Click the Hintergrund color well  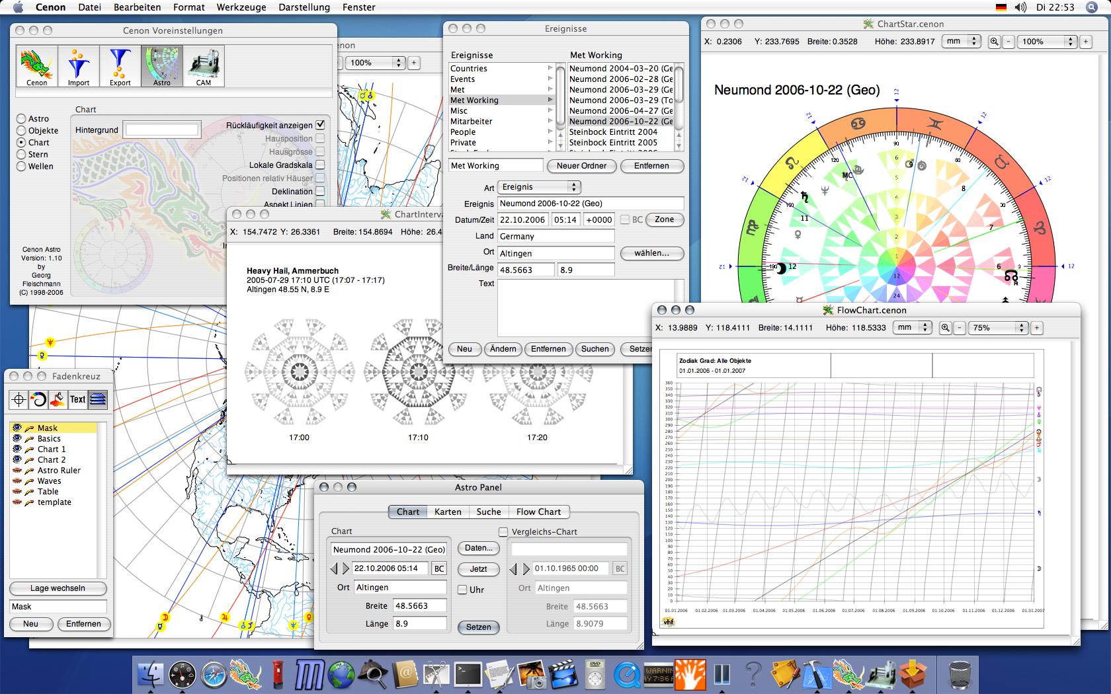click(x=162, y=130)
